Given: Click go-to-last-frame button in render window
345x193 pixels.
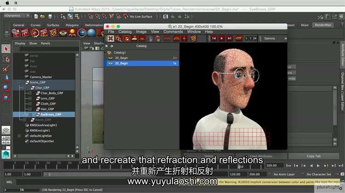Looking at the screenshot, I should 230,39.
